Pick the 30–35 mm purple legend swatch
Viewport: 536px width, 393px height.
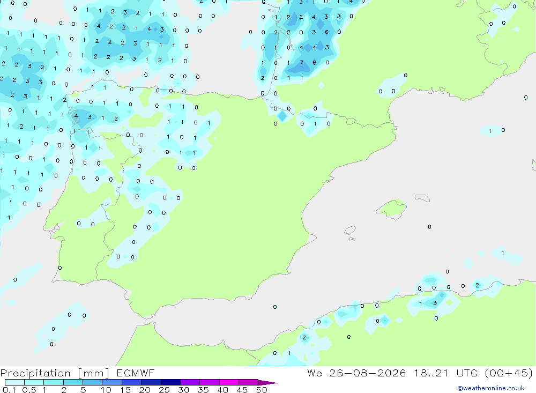(190, 382)
